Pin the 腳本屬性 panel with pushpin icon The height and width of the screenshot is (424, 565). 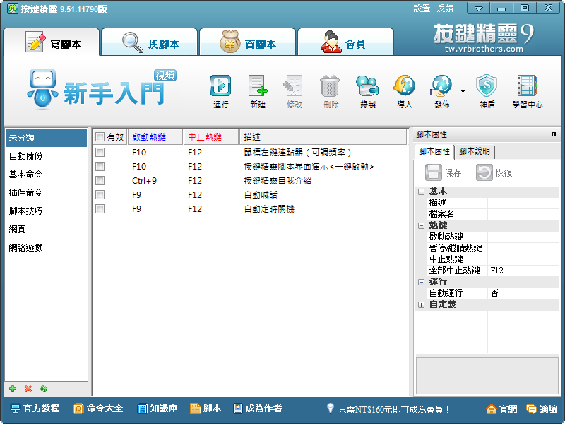554,135
